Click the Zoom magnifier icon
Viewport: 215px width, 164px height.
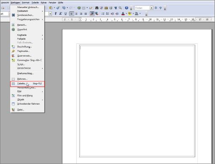[120, 8]
